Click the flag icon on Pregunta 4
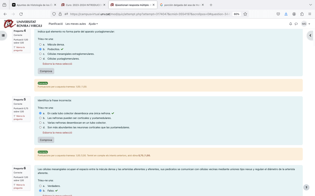The width and height of the screenshot is (315, 196). 14,47
